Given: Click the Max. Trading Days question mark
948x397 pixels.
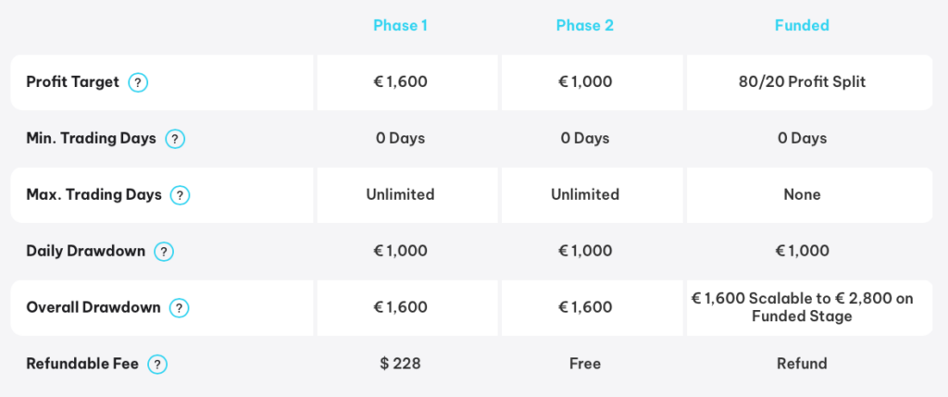Looking at the screenshot, I should click(x=180, y=195).
